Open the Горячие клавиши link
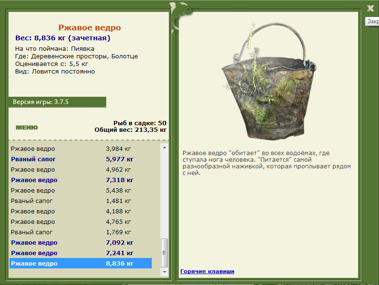Image resolution: width=379 pixels, height=285 pixels. [207, 271]
